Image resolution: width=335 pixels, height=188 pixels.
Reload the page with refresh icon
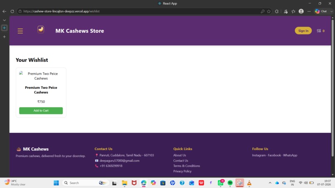[x=12, y=11]
